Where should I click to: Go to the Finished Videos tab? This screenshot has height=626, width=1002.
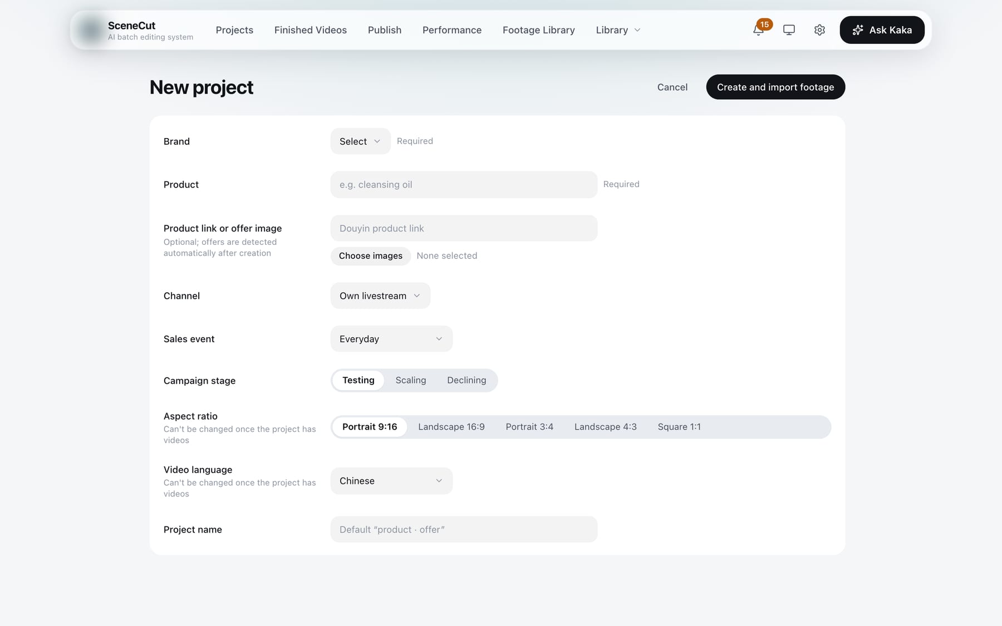(x=311, y=30)
